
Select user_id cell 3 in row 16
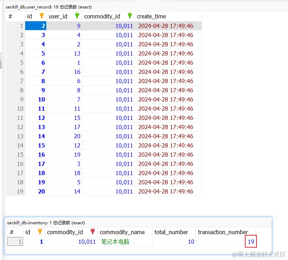(64, 164)
